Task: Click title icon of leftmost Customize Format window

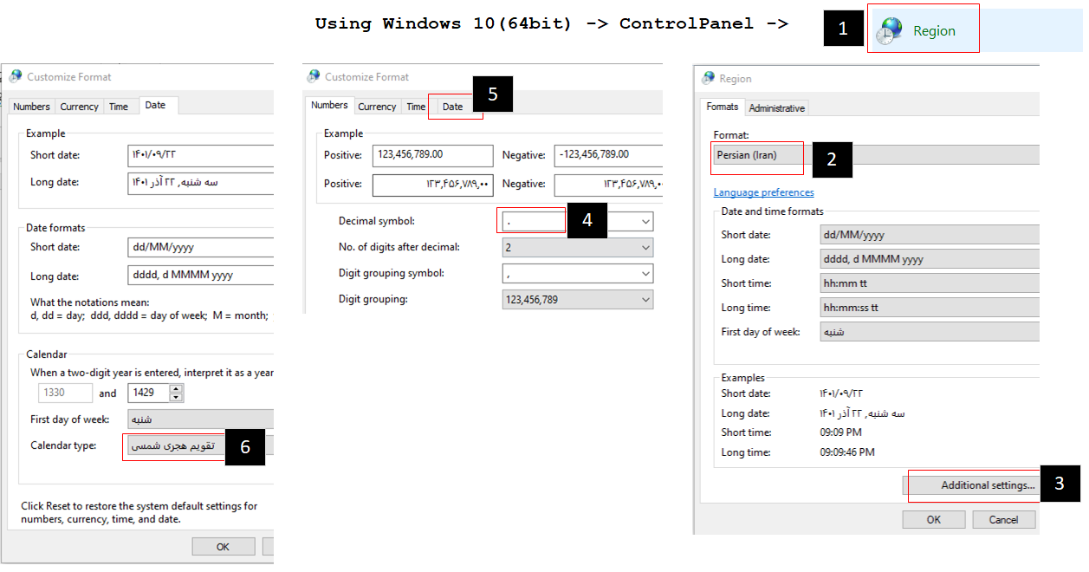Action: [16, 76]
